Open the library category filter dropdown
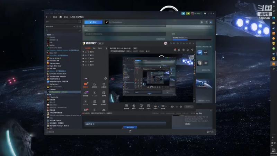 click(x=60, y=27)
